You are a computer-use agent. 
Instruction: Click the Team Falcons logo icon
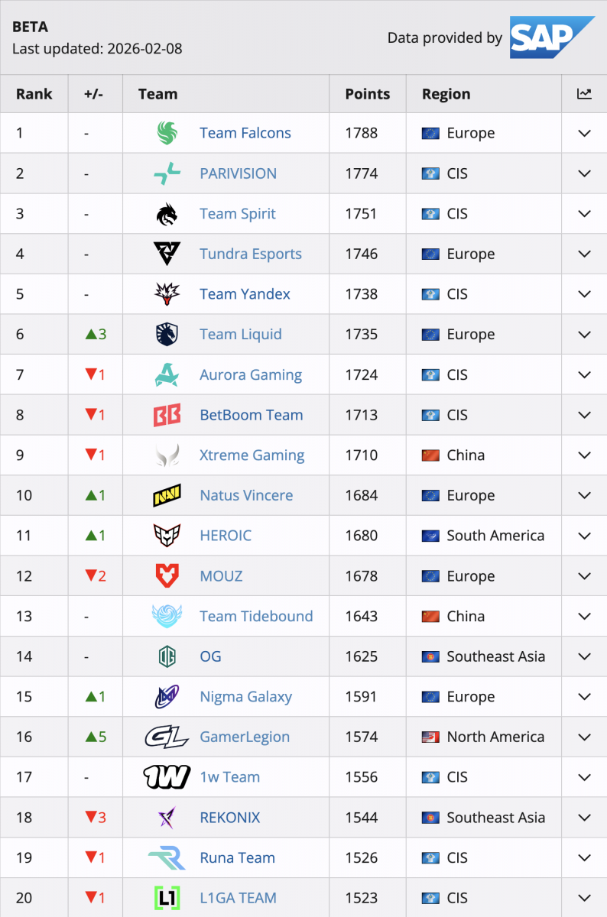pos(167,133)
